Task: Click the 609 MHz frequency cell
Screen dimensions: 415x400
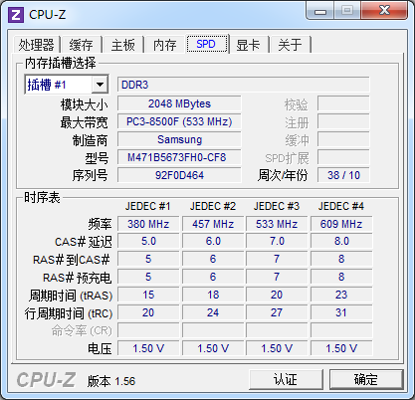Action: pyautogui.click(x=341, y=224)
